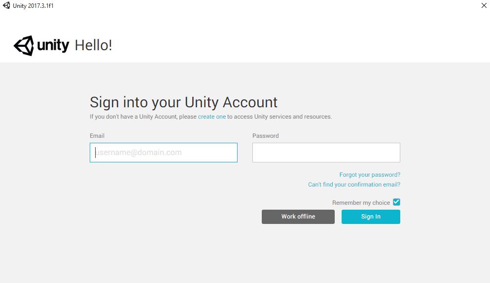Untick the Remember my choice checkbox
This screenshot has height=283, width=490.
pos(396,202)
